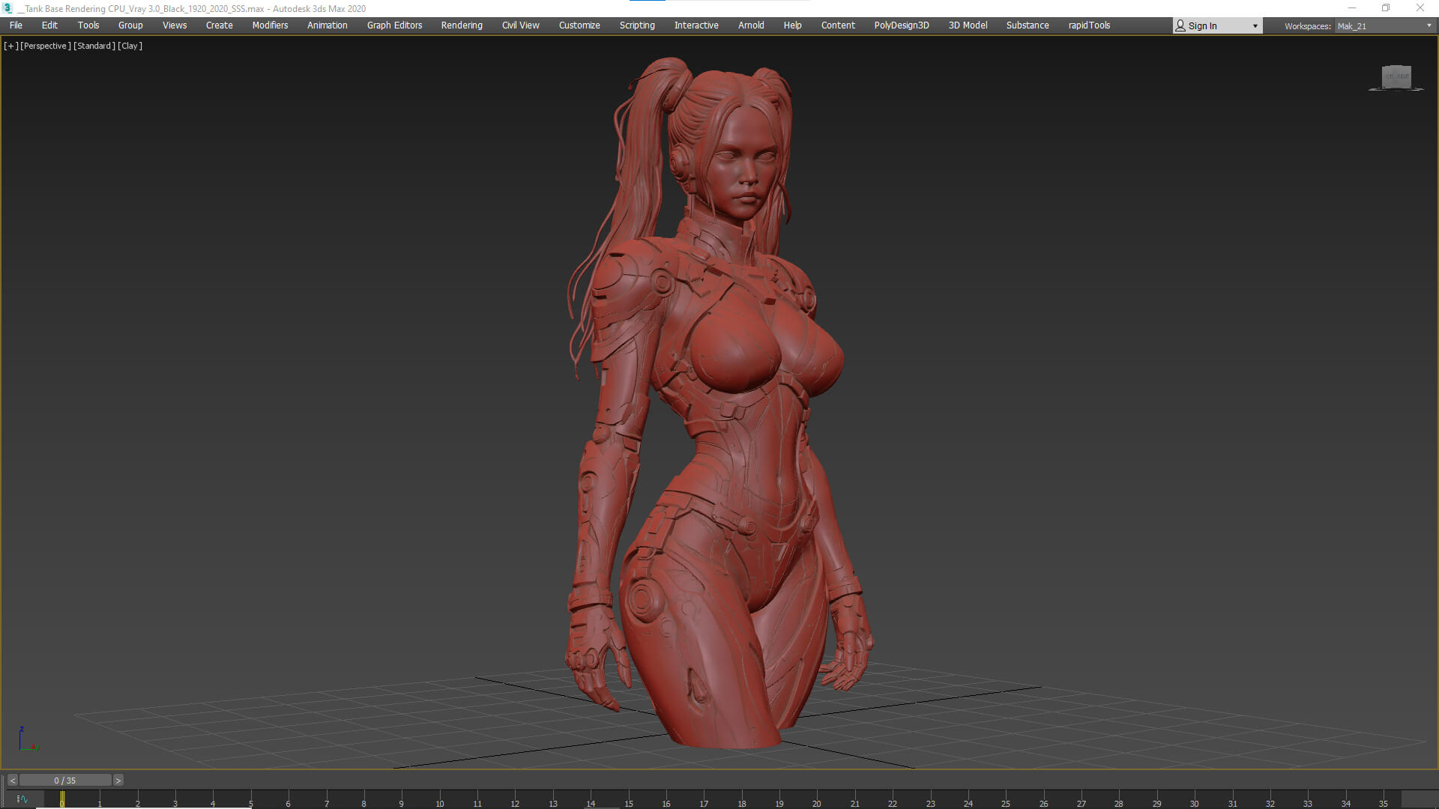1439x809 pixels.
Task: Open the Help menu
Action: 792,25
